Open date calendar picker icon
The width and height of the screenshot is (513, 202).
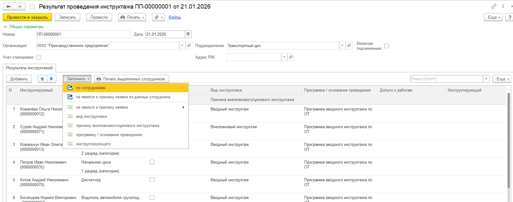coord(188,34)
